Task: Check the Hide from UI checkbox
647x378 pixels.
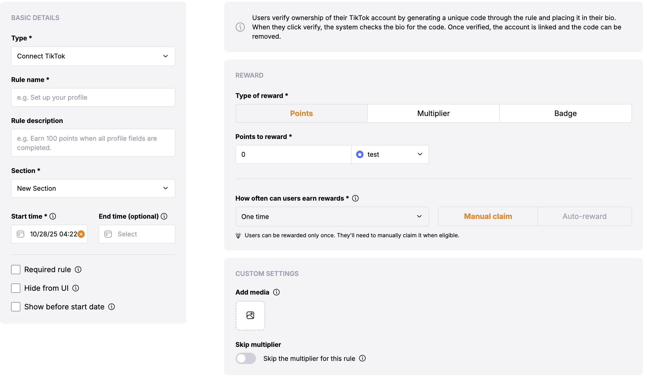Action: coord(16,288)
